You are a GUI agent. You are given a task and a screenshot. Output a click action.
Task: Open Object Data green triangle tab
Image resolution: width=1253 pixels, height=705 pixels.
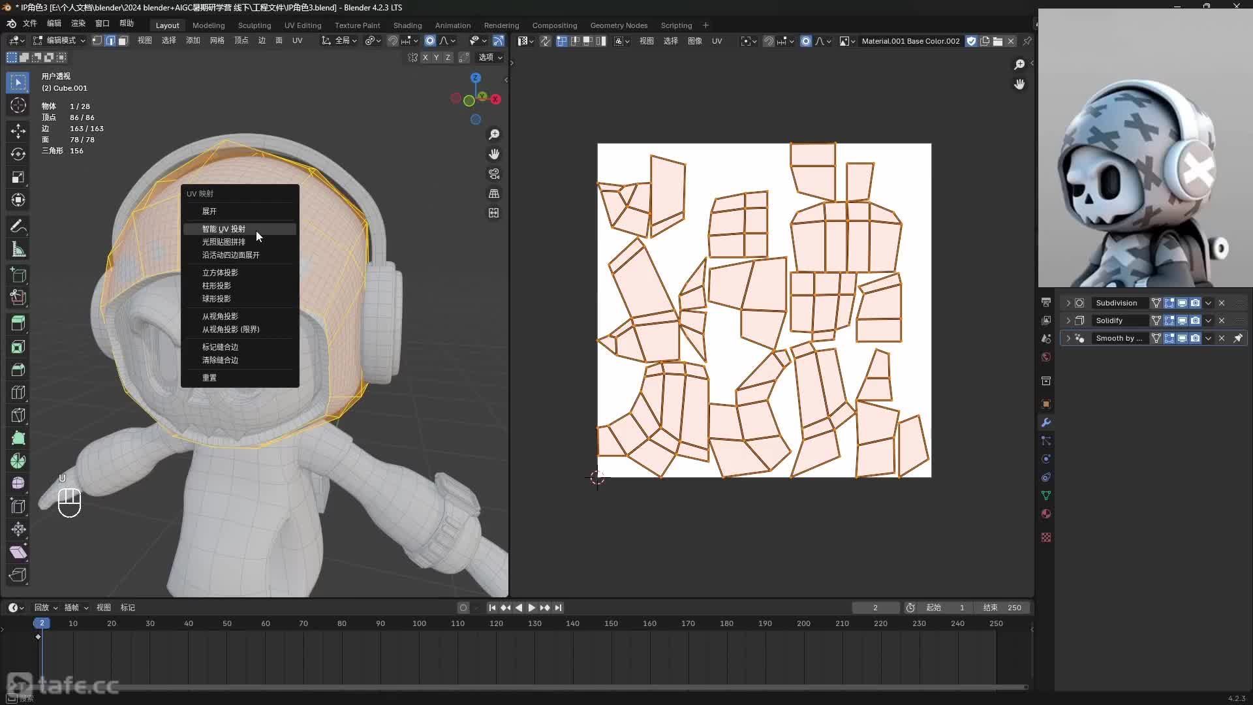1046,495
